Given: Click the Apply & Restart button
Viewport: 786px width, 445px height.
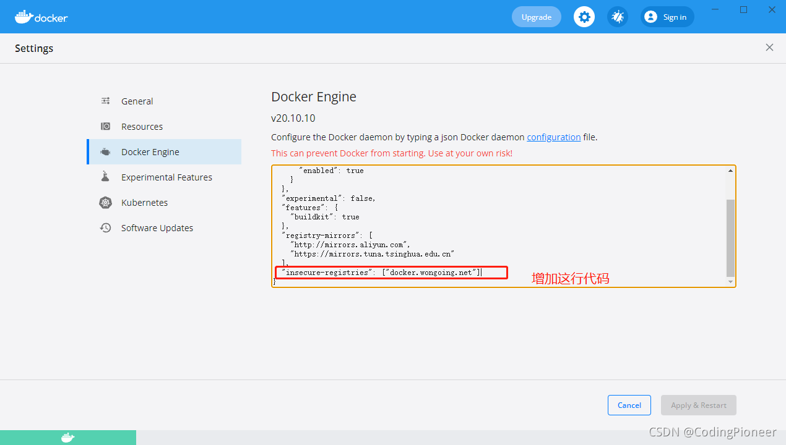Looking at the screenshot, I should pyautogui.click(x=699, y=405).
